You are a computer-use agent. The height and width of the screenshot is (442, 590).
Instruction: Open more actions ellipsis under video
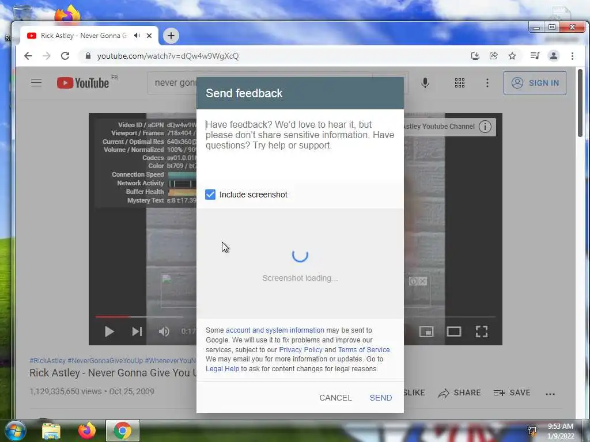click(x=550, y=394)
